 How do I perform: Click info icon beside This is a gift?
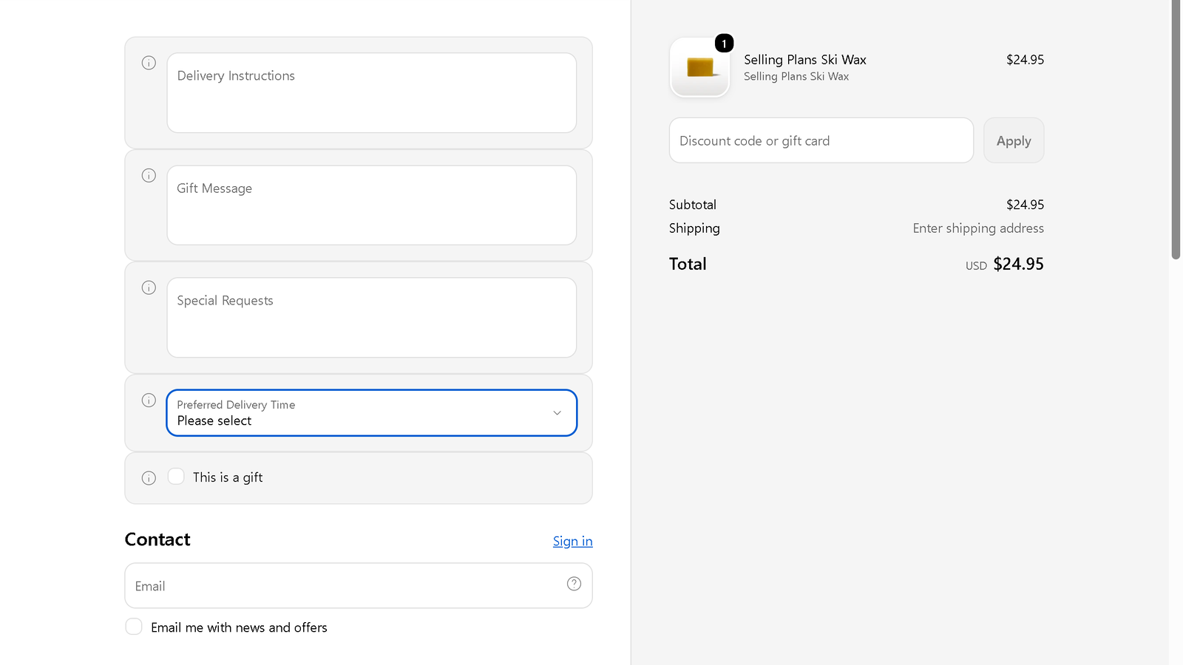[149, 478]
